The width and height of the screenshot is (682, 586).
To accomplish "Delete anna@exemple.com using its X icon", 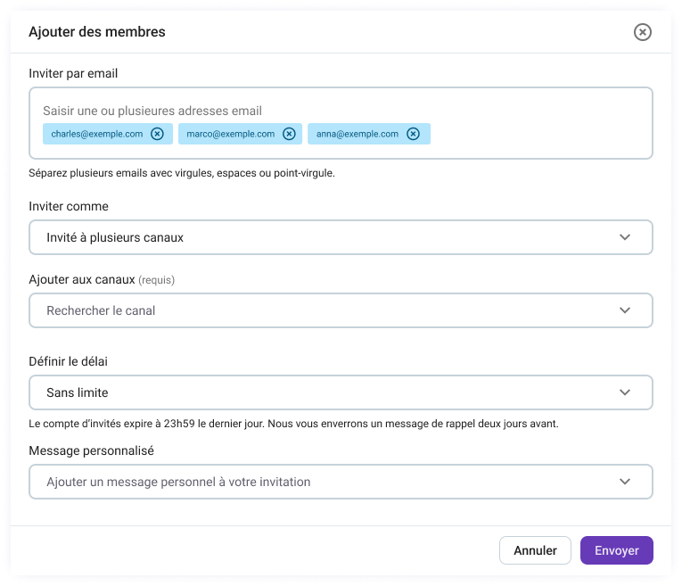I will 413,134.
